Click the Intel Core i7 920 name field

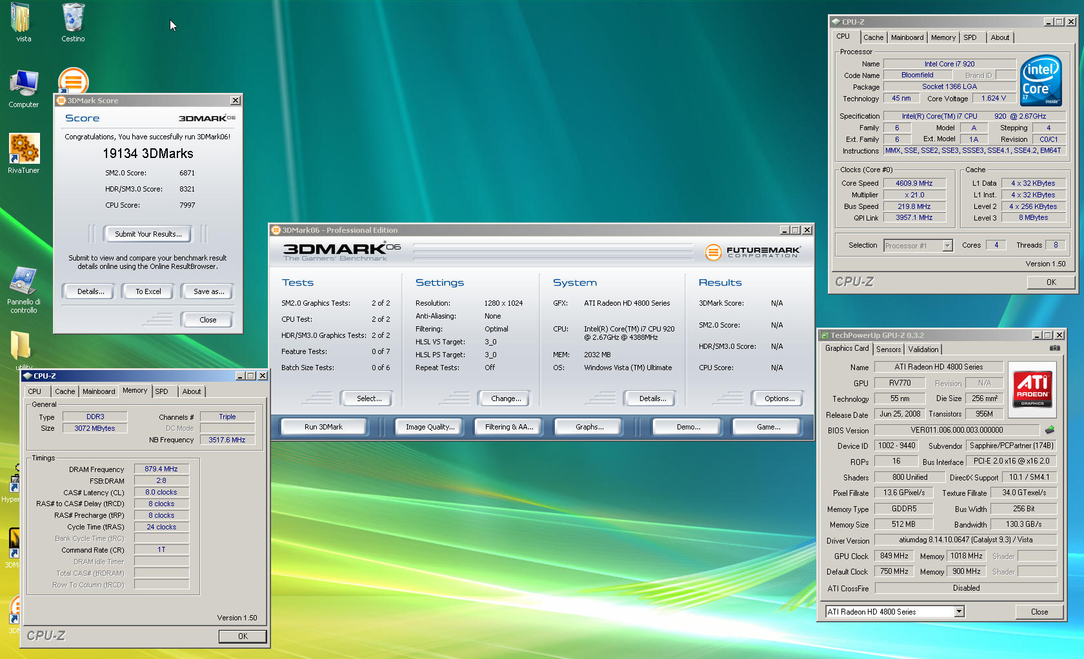(949, 64)
